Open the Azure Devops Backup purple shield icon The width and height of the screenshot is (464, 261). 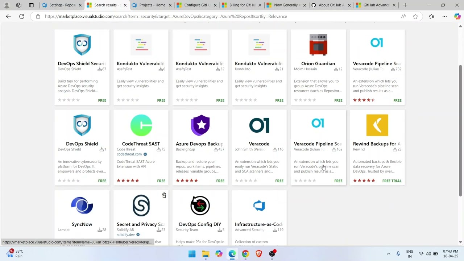(200, 125)
